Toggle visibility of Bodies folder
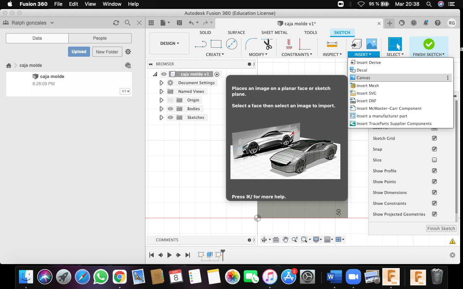Image resolution: width=463 pixels, height=289 pixels. tap(170, 109)
